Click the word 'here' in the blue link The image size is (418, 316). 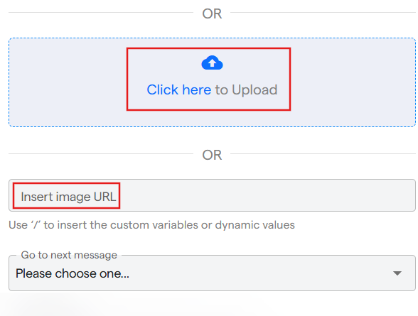tap(197, 89)
